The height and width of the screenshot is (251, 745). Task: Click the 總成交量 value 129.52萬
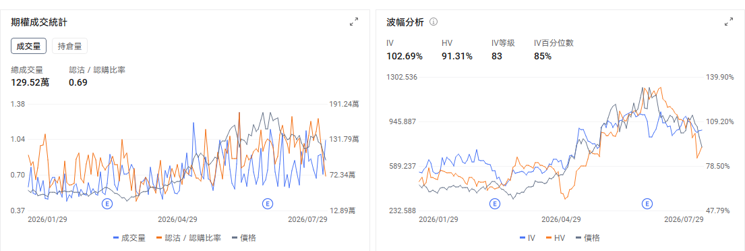(30, 82)
